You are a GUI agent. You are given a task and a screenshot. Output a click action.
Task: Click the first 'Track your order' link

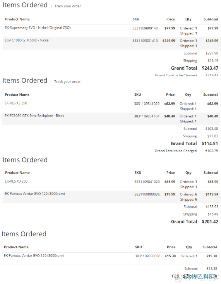[68, 6]
